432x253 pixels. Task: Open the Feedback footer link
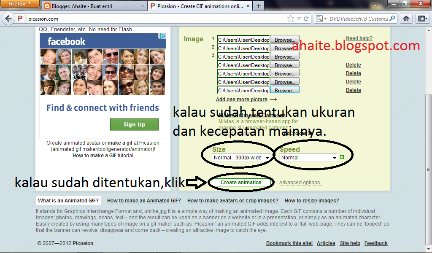(376, 243)
